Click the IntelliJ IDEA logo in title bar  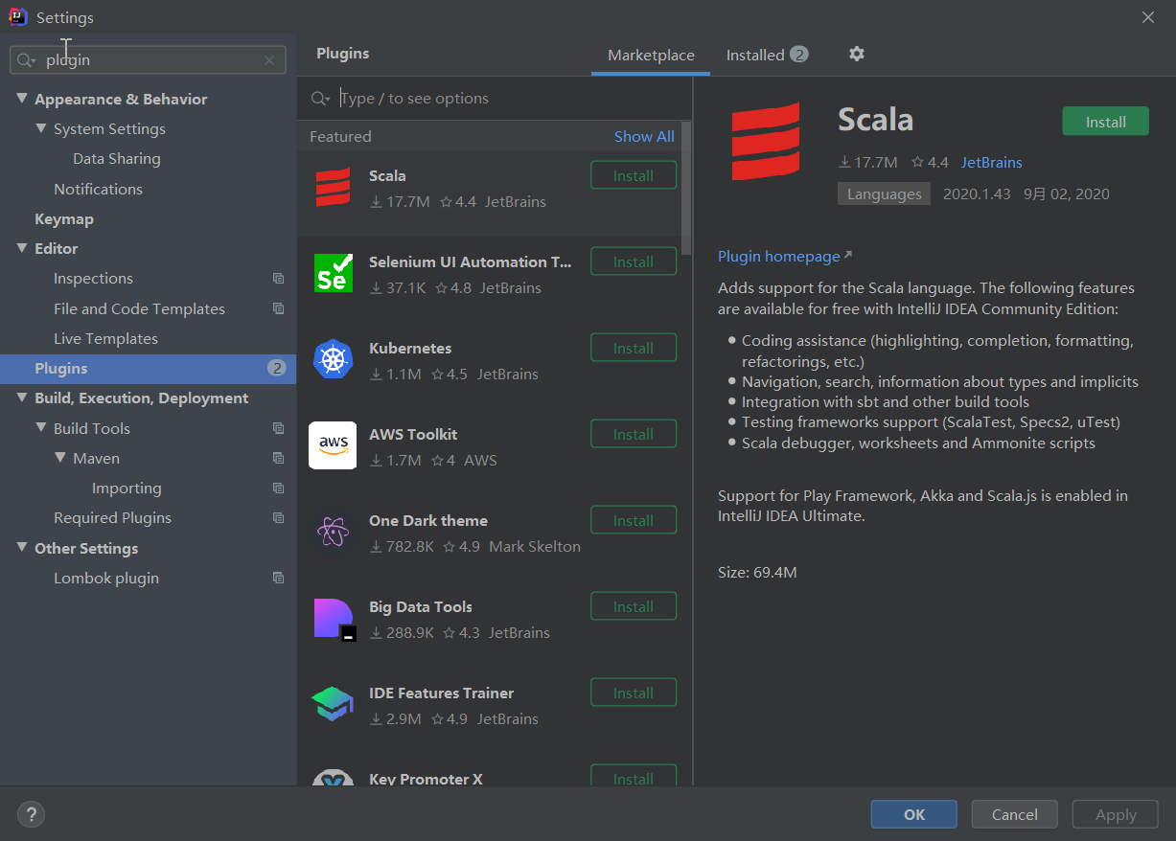point(18,17)
